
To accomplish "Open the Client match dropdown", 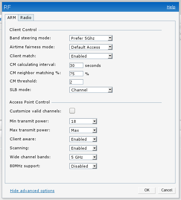I will click(x=91, y=56).
